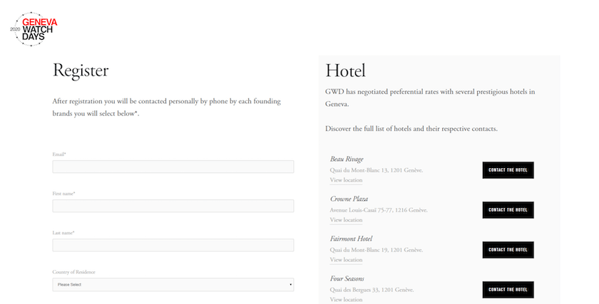Contact the Beau Rivage hotel
The height and width of the screenshot is (304, 599).
point(508,170)
